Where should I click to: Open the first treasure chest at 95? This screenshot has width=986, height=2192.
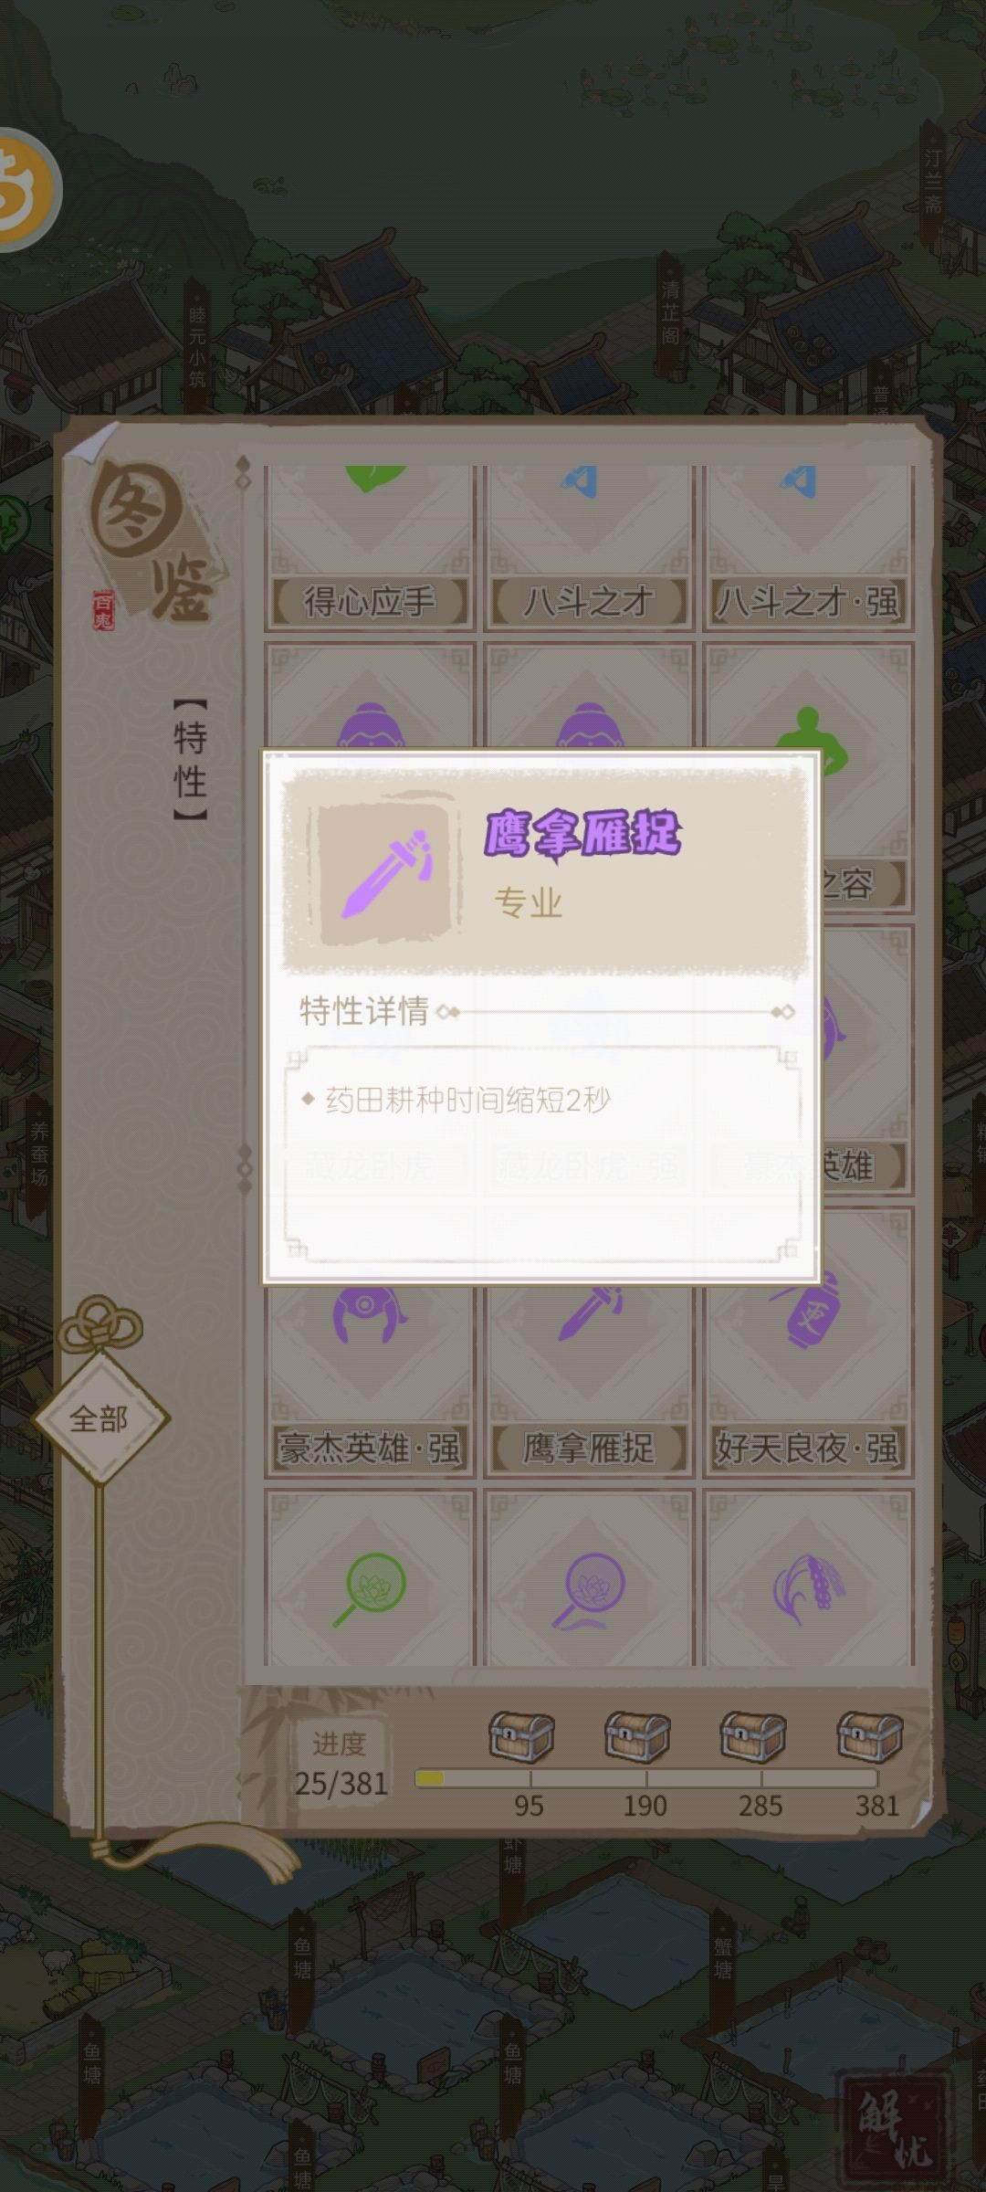click(521, 1736)
